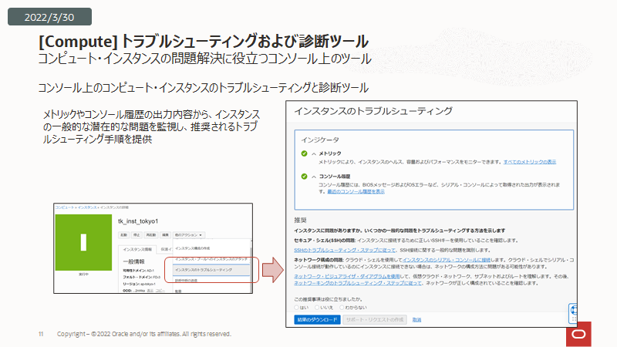
Task: Click コンピュート breadcrumb link
Action: click(x=65, y=207)
